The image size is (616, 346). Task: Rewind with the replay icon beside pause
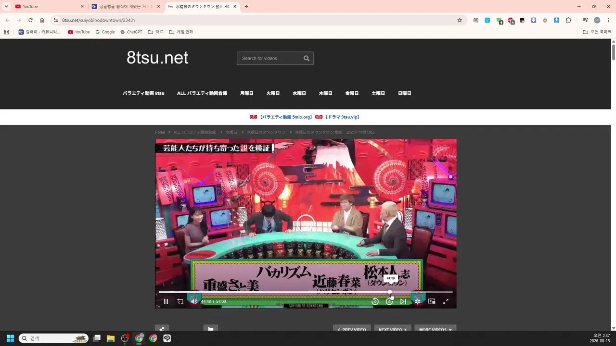pyautogui.click(x=180, y=301)
